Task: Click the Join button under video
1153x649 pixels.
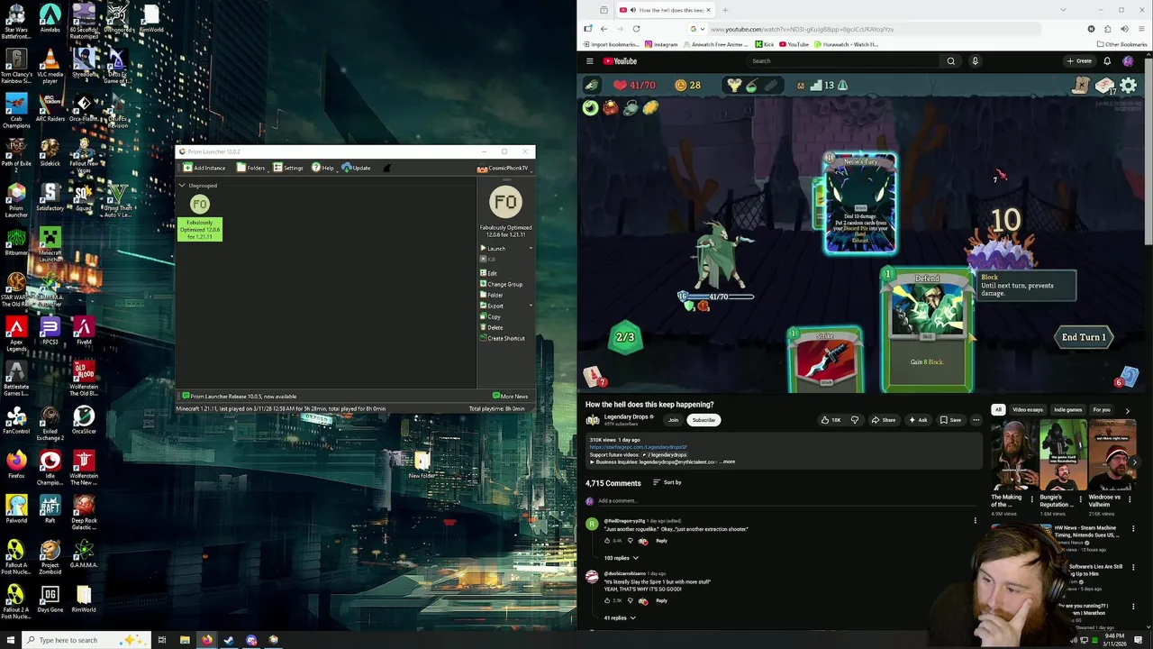Action: click(673, 420)
